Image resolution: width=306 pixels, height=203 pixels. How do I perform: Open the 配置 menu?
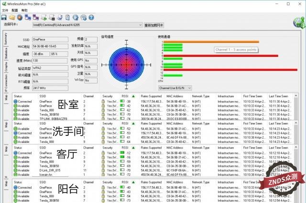point(15,10)
